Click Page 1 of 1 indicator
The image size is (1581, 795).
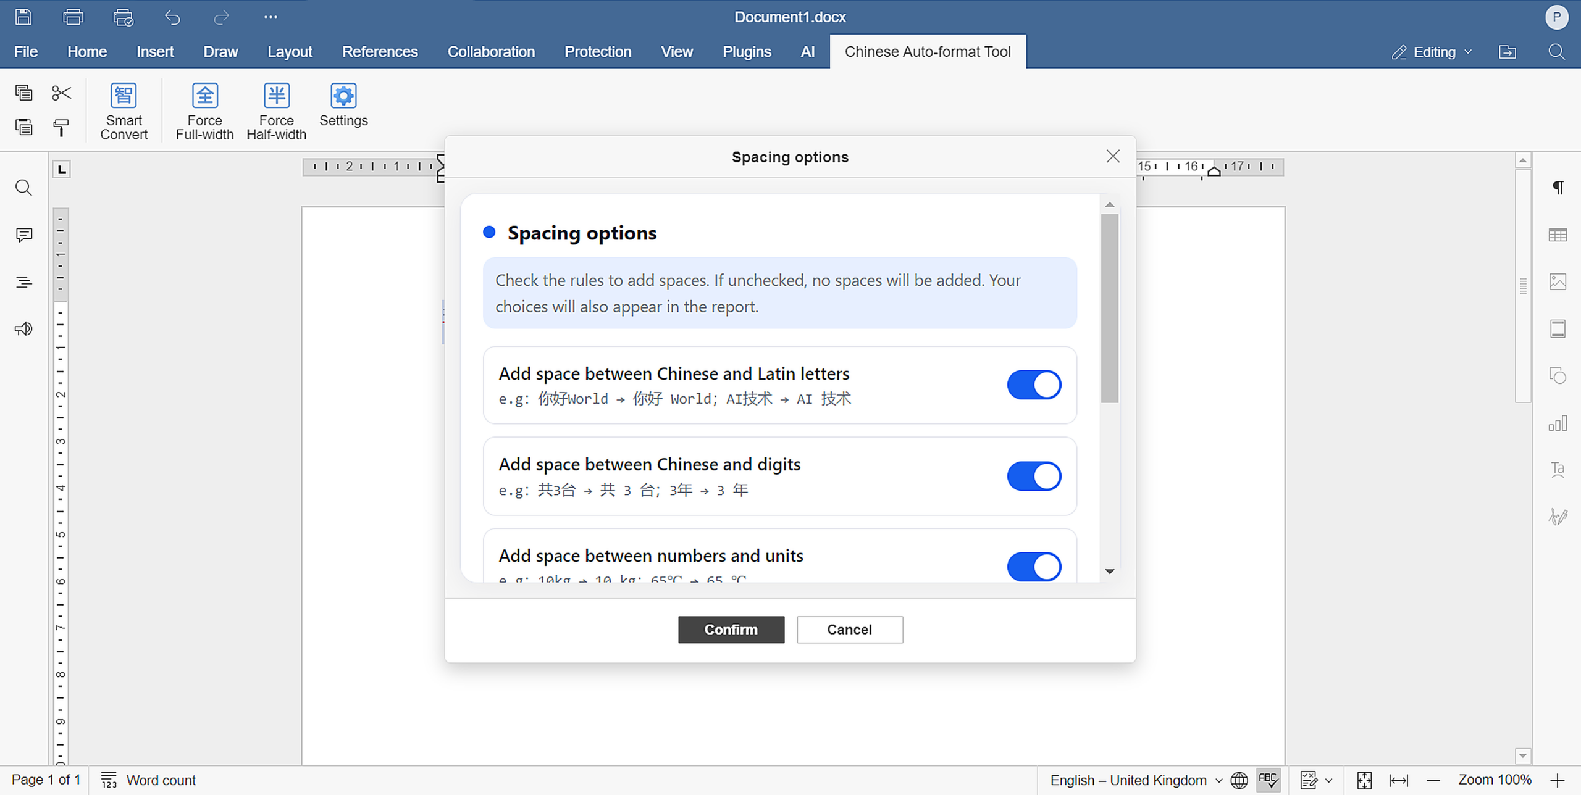point(46,780)
